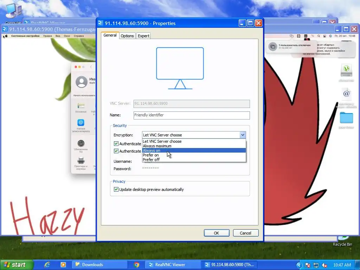Viewport: 360px width, 270px height.
Task: Open Окно menu in remote session
Action: pos(67,36)
